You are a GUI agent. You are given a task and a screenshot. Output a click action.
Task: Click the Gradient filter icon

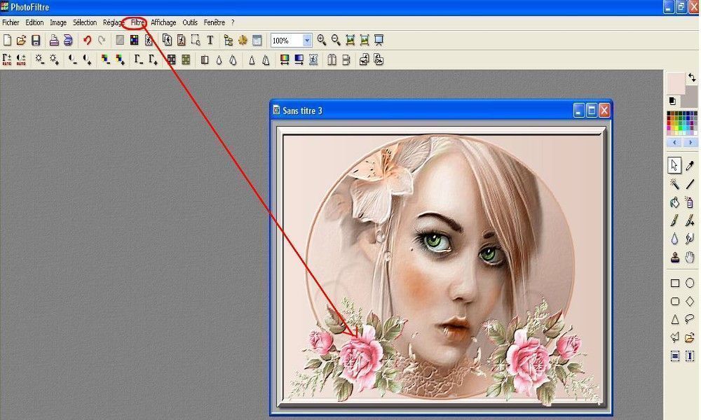tap(299, 59)
